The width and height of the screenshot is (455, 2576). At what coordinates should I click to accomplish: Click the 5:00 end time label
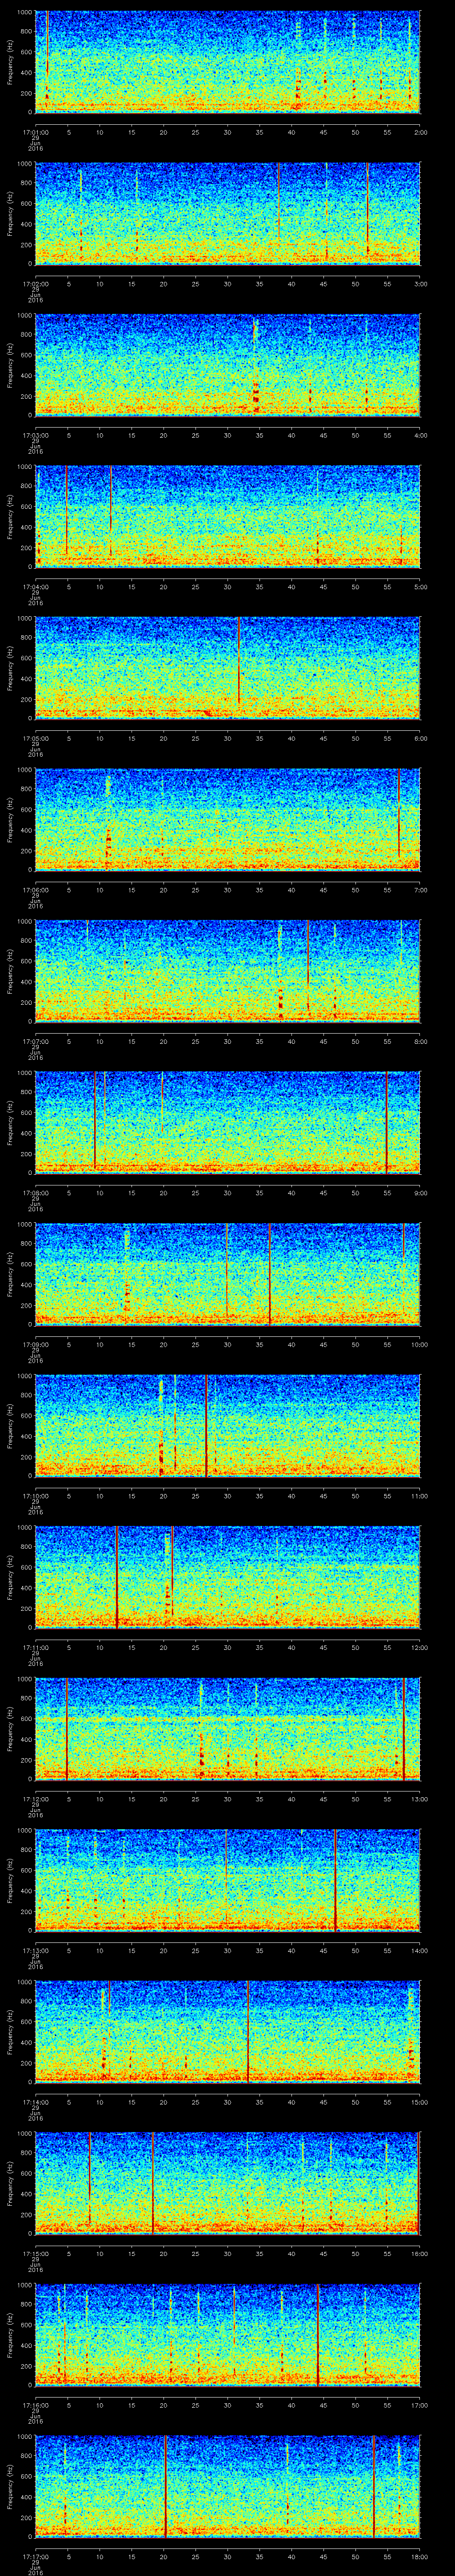pos(420,587)
